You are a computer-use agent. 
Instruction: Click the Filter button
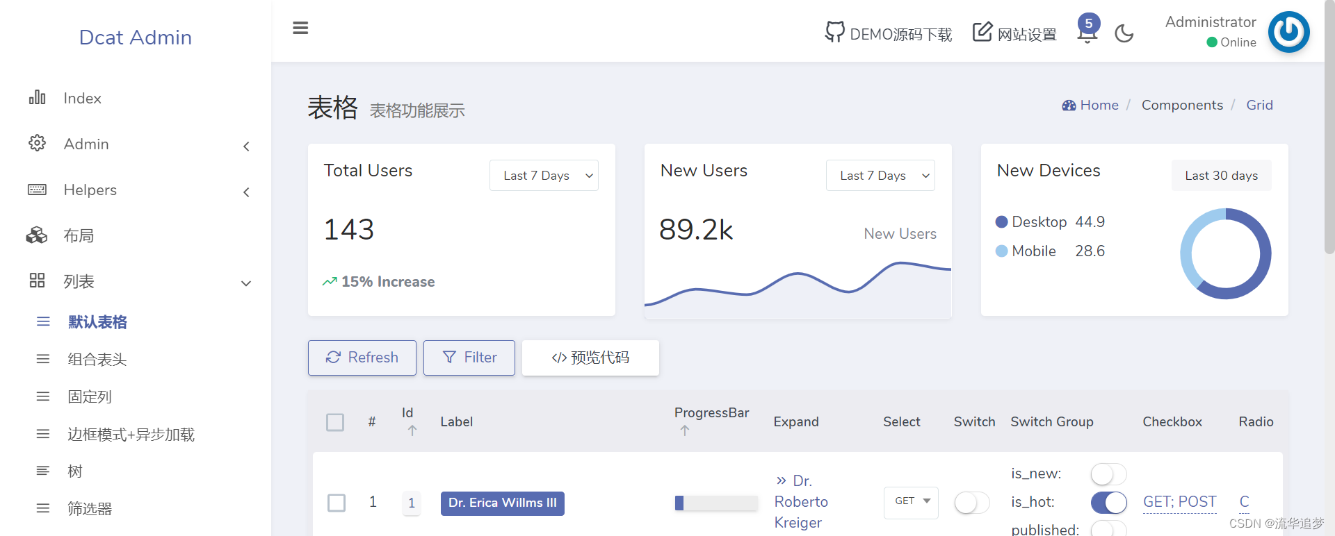[x=469, y=358]
